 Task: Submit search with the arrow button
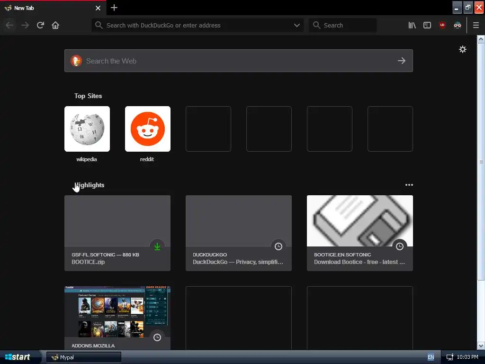[402, 61]
